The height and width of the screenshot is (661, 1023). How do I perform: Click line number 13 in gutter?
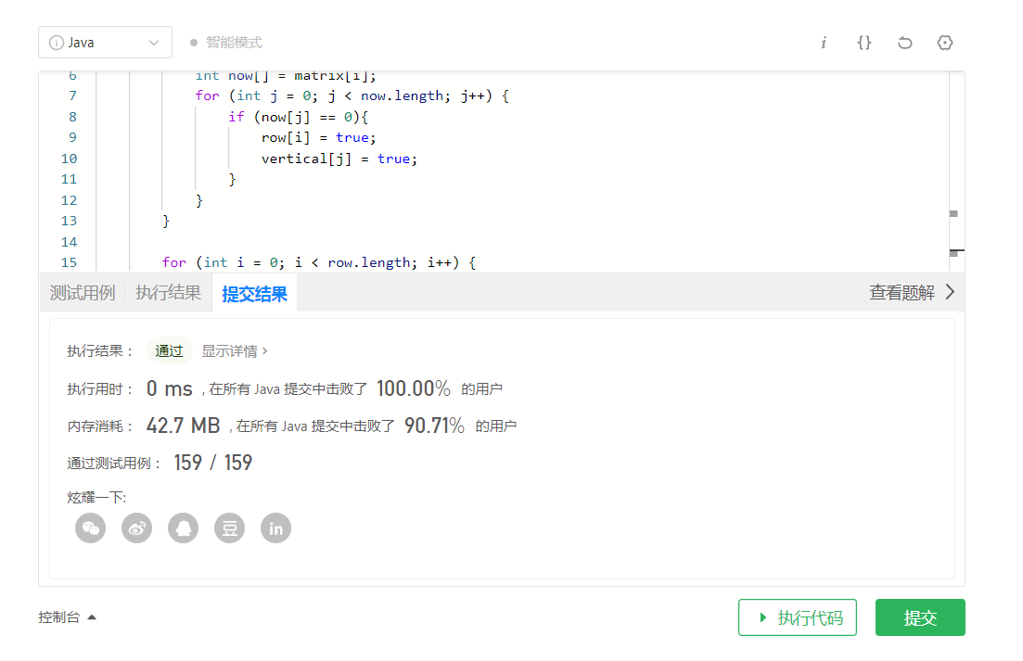70,221
